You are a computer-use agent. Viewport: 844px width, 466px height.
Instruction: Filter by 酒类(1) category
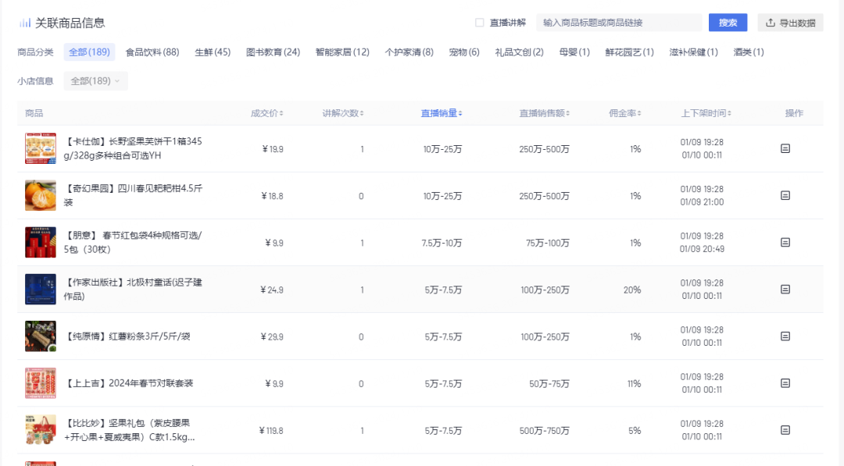click(748, 52)
